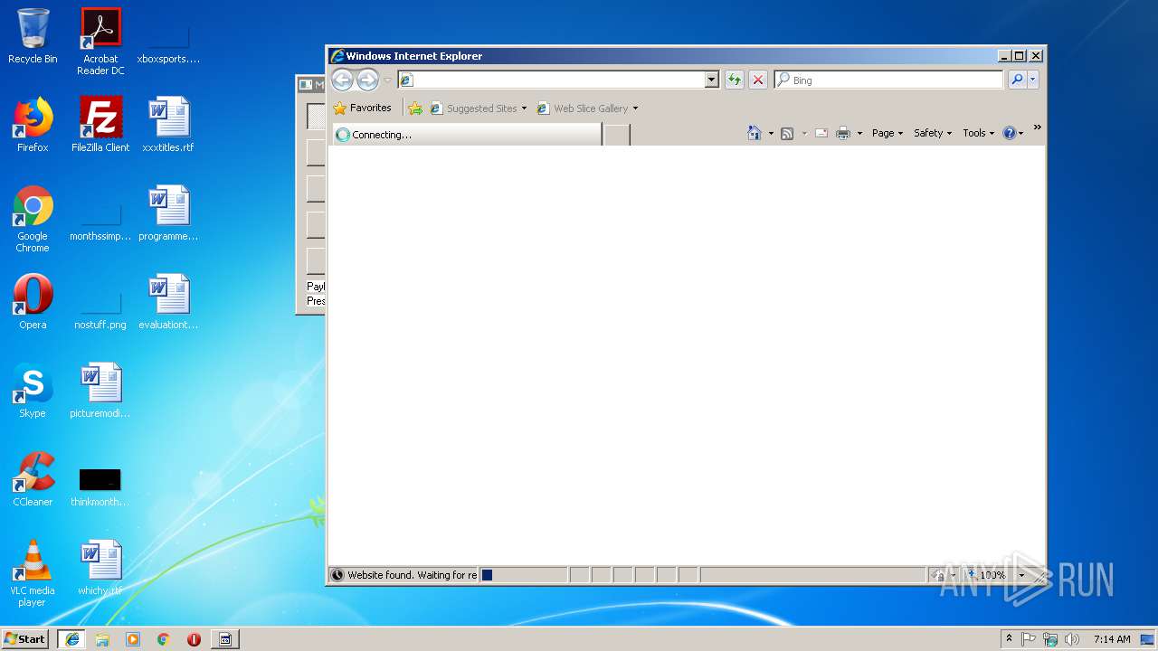1158x651 pixels.
Task: Open the network tray icon
Action: [1050, 639]
